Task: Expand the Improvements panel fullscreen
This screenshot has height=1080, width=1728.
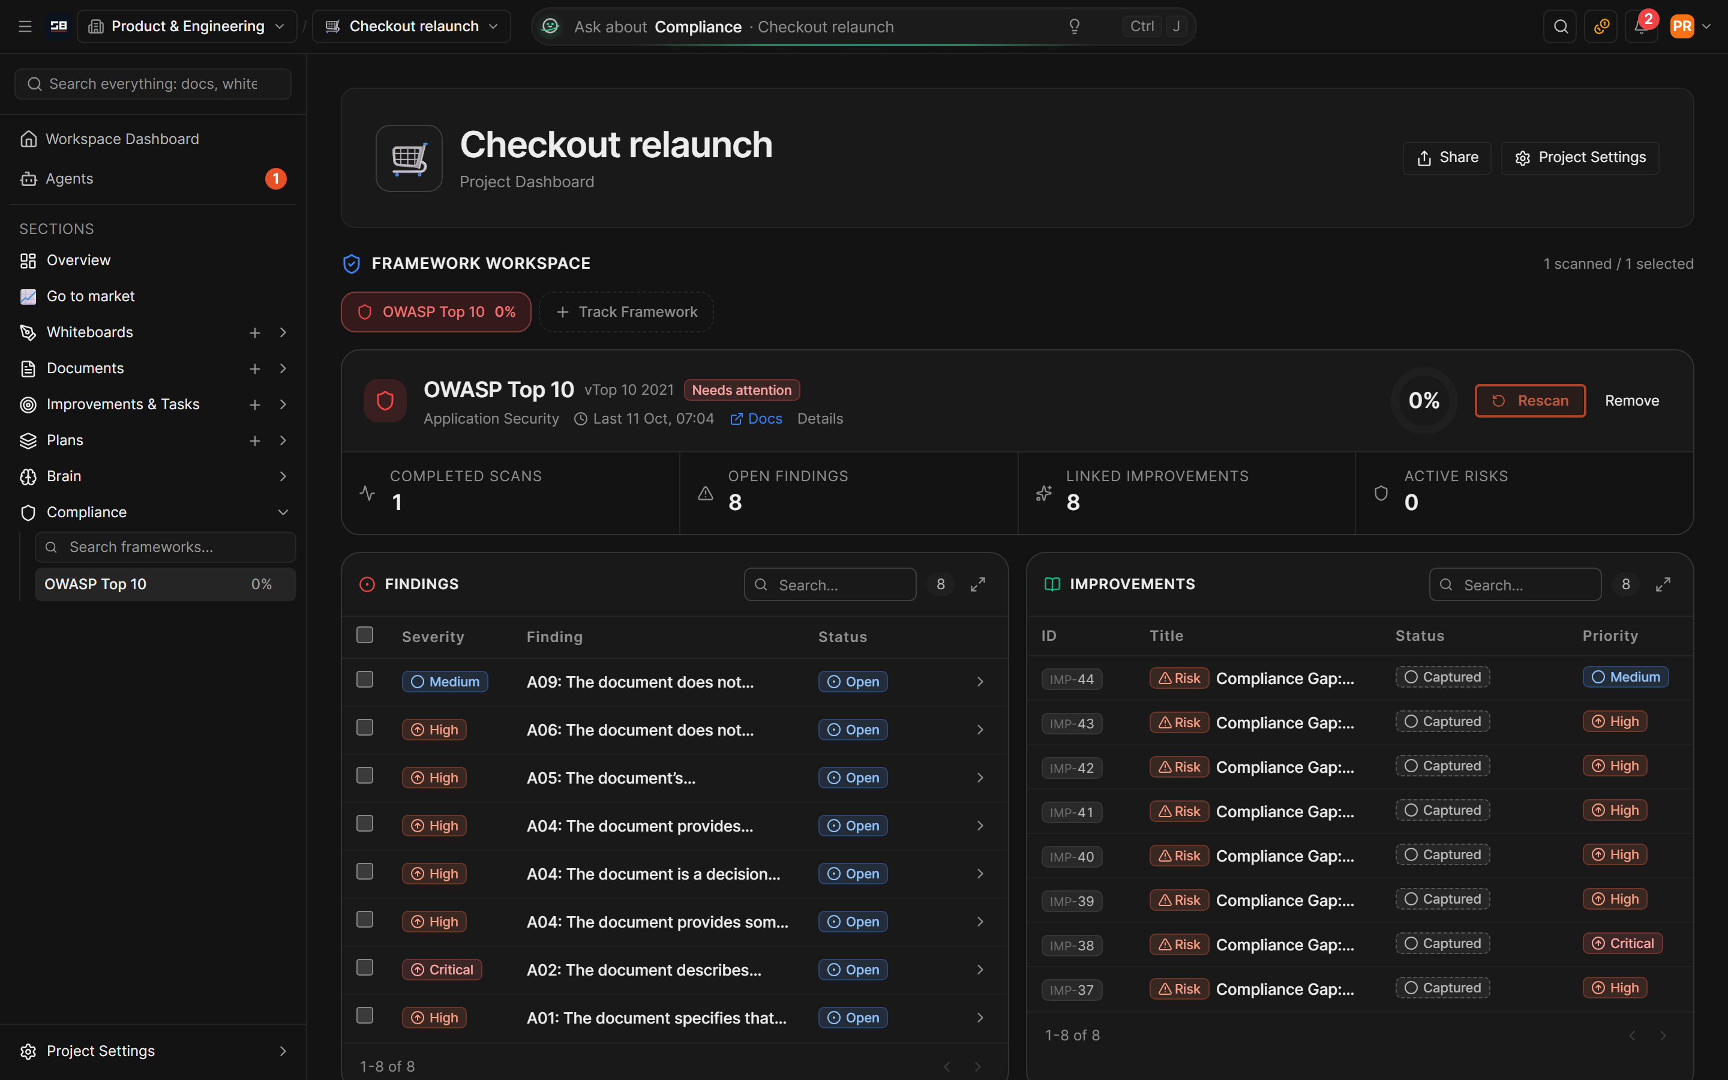Action: click(x=1663, y=584)
